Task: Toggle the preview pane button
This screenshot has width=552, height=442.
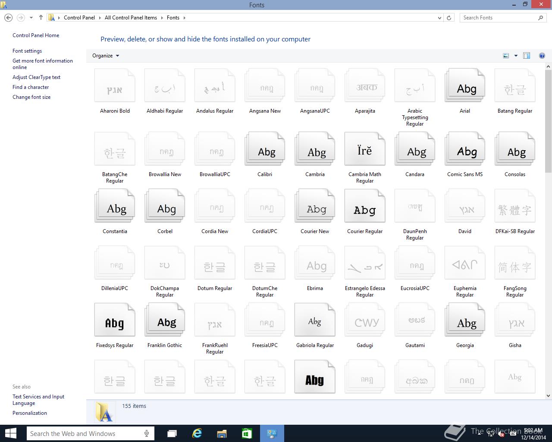Action: [x=527, y=56]
